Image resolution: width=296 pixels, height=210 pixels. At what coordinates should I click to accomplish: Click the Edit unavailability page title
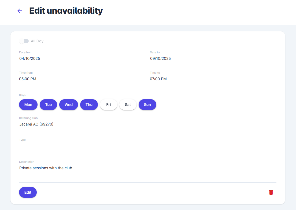[66, 11]
